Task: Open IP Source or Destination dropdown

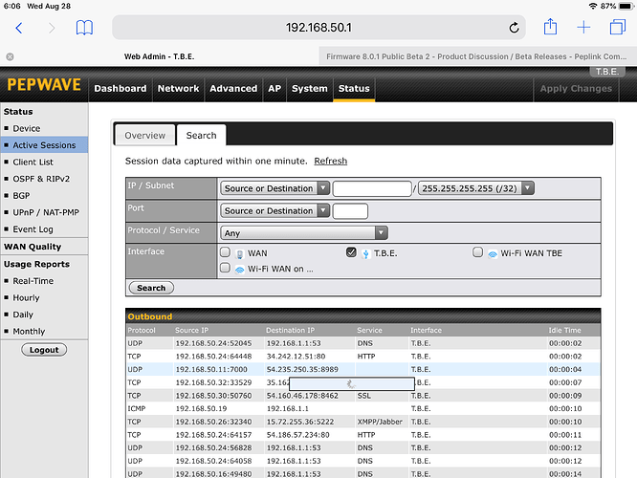Action: (x=275, y=188)
